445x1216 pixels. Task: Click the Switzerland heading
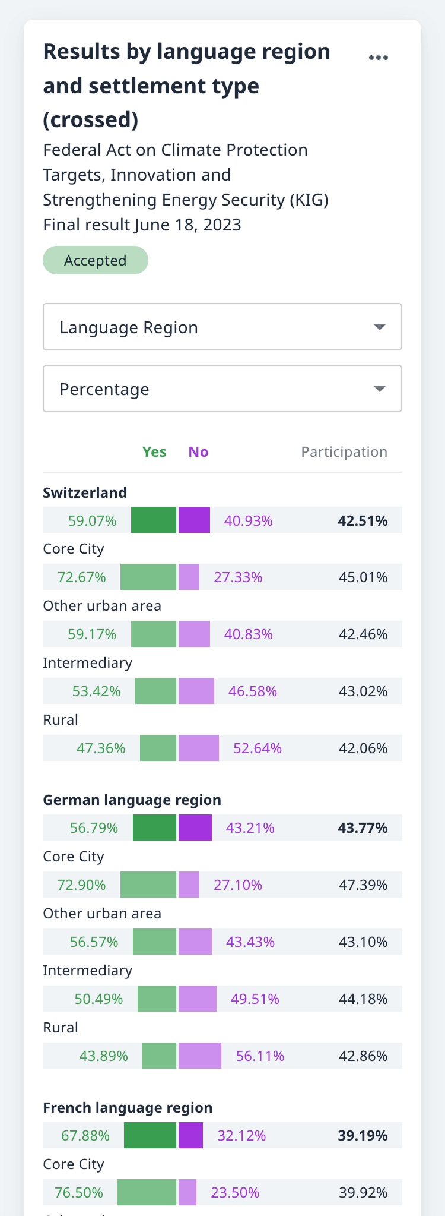coord(85,493)
